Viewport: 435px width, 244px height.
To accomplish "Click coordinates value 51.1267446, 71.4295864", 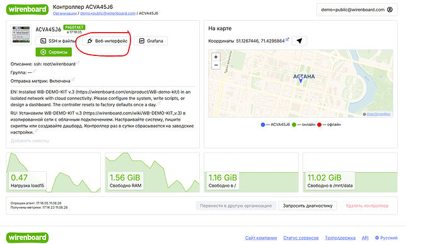I will point(260,41).
